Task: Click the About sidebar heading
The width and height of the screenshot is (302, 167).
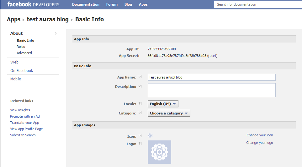Action: (16, 33)
